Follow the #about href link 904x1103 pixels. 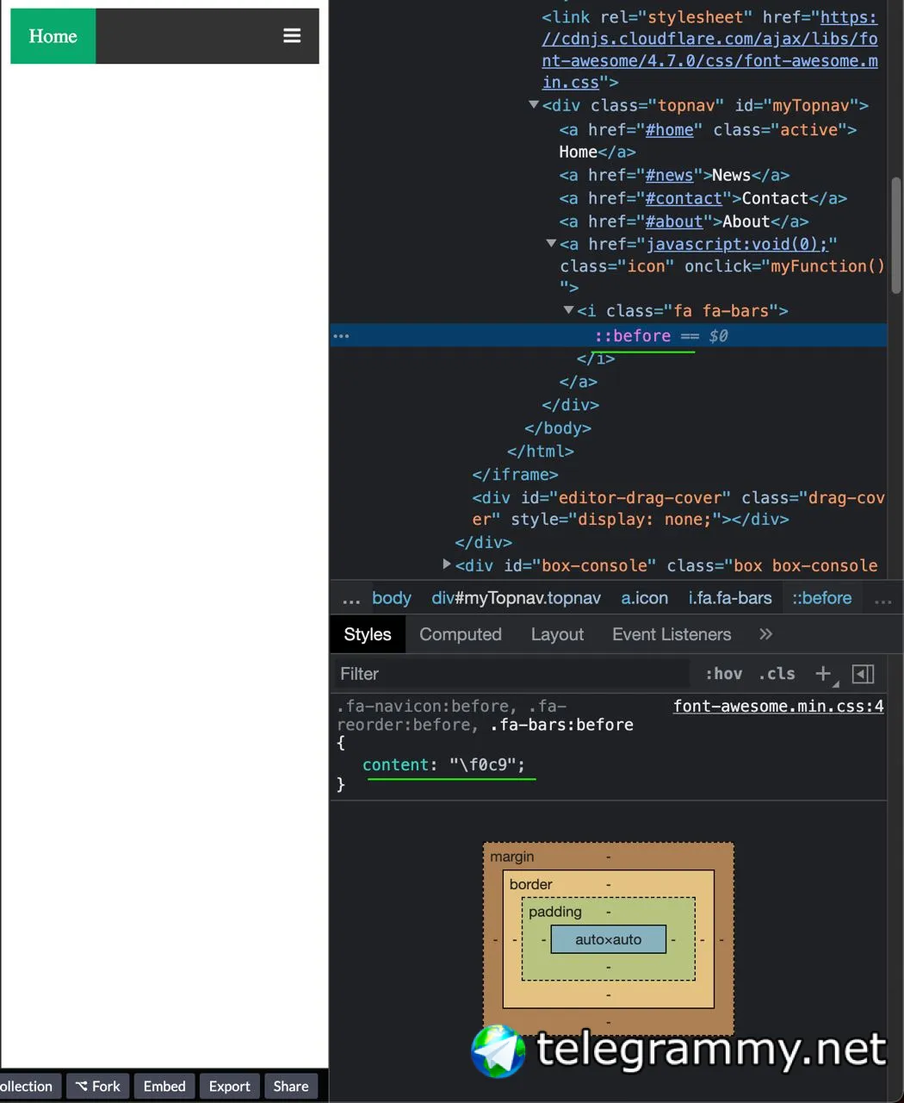point(674,221)
